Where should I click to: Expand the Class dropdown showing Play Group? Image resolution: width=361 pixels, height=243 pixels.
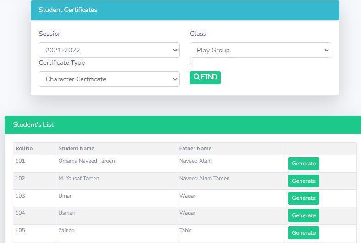260,50
